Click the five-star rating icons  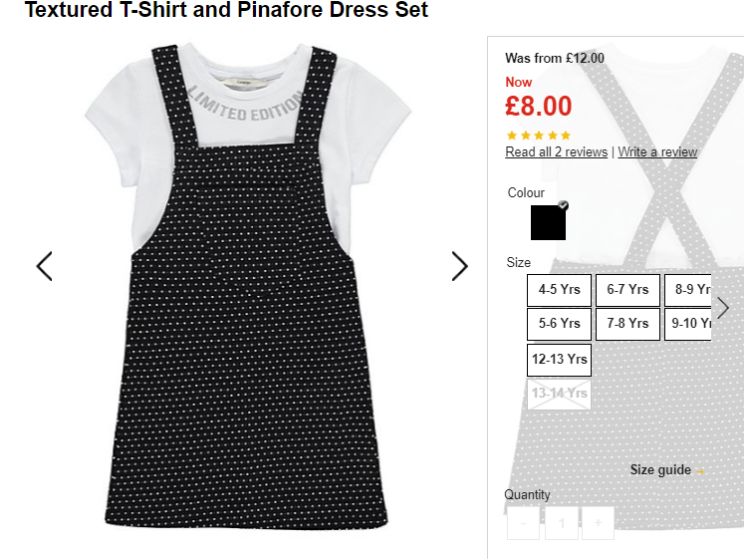[539, 136]
